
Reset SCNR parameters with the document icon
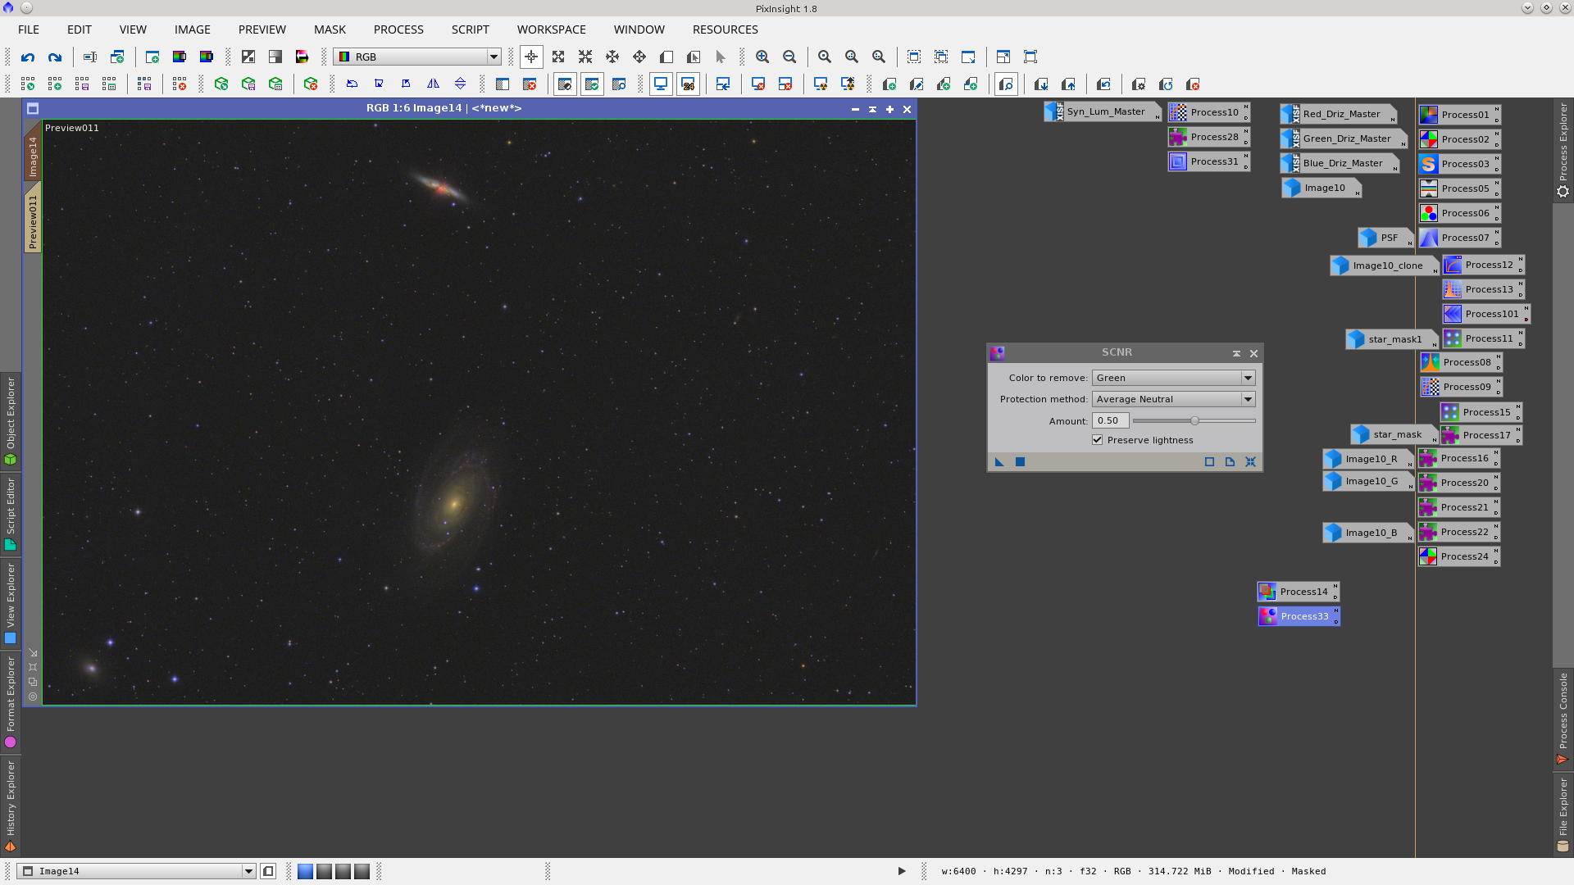(1230, 461)
